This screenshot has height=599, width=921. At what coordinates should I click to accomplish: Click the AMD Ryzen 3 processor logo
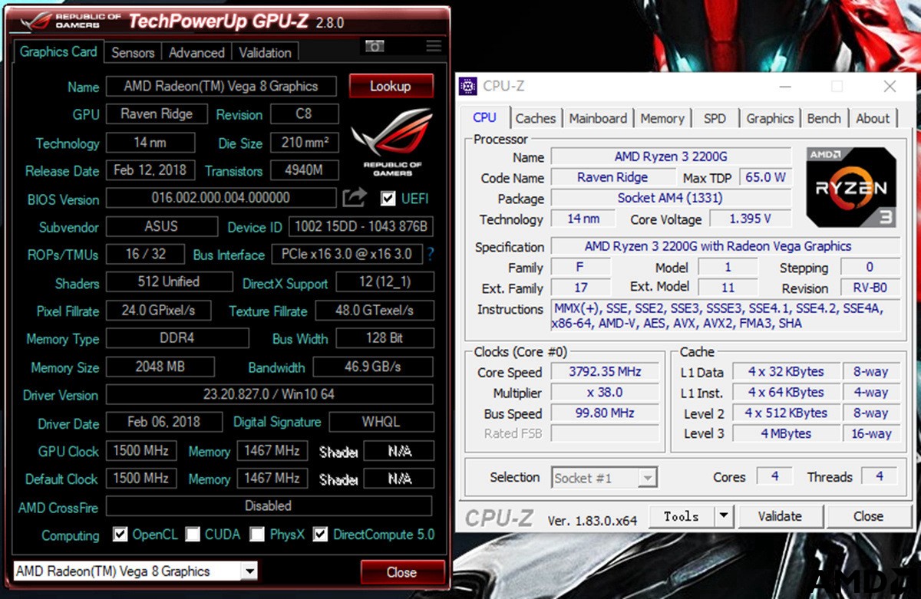[x=852, y=187]
